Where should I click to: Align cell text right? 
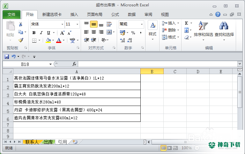(x=101, y=32)
